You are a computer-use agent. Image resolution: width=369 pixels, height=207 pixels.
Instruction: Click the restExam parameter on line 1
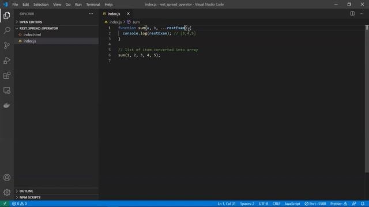[176, 28]
